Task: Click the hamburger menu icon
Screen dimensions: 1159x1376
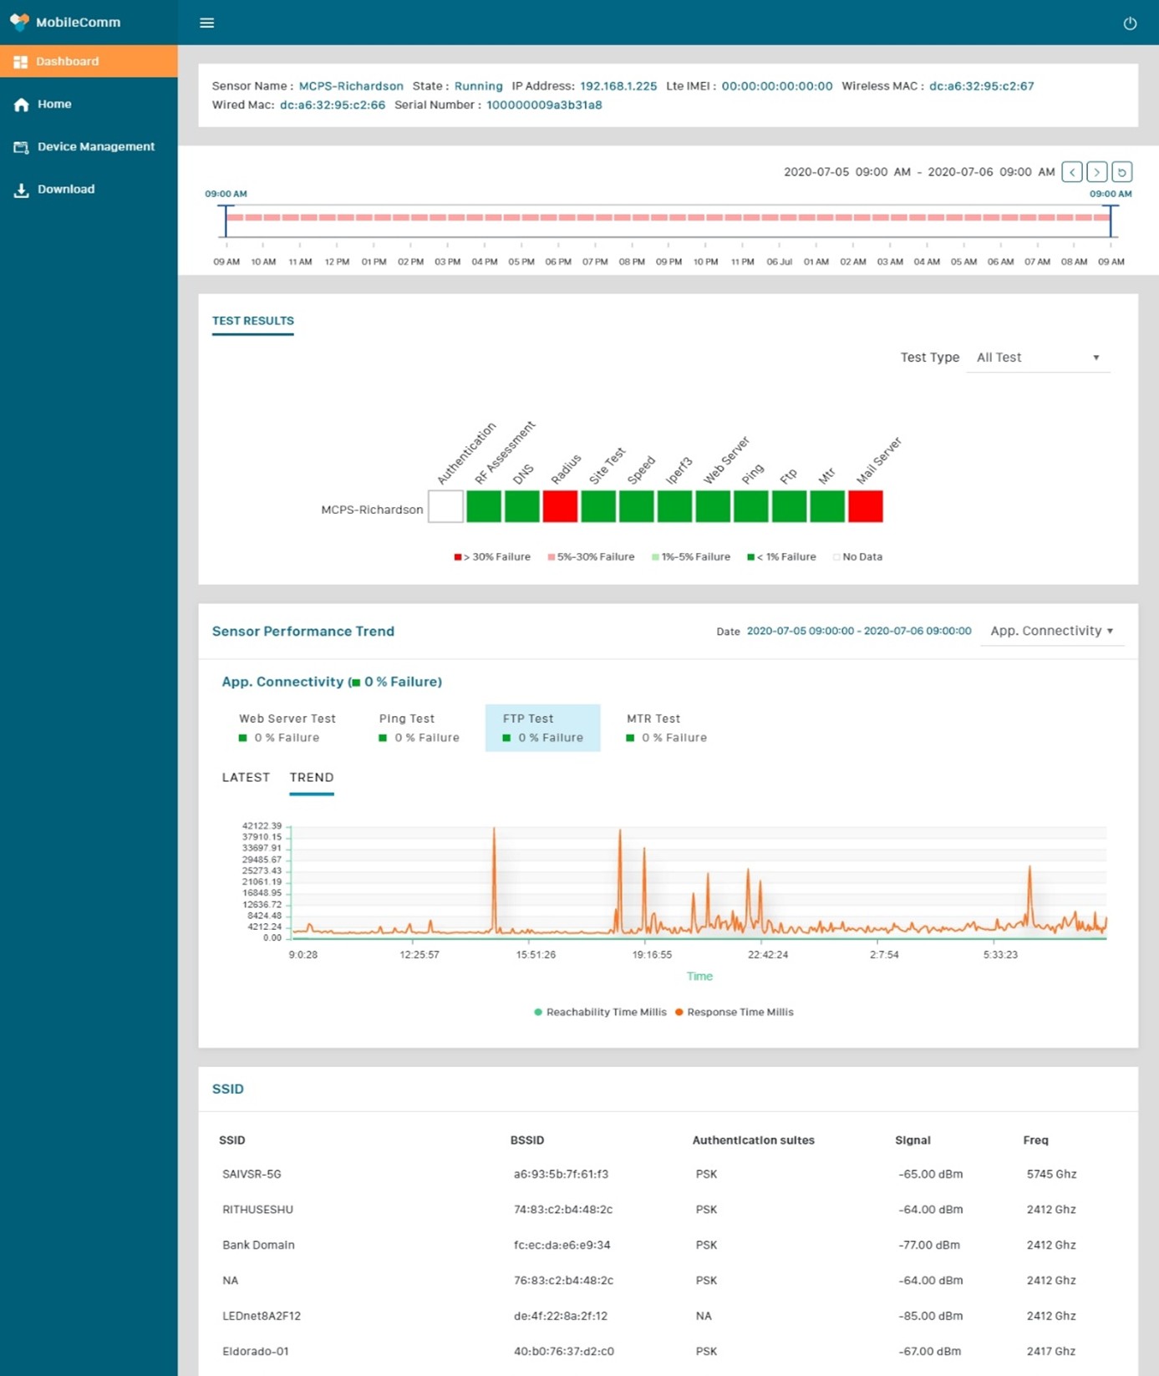Action: [x=207, y=23]
